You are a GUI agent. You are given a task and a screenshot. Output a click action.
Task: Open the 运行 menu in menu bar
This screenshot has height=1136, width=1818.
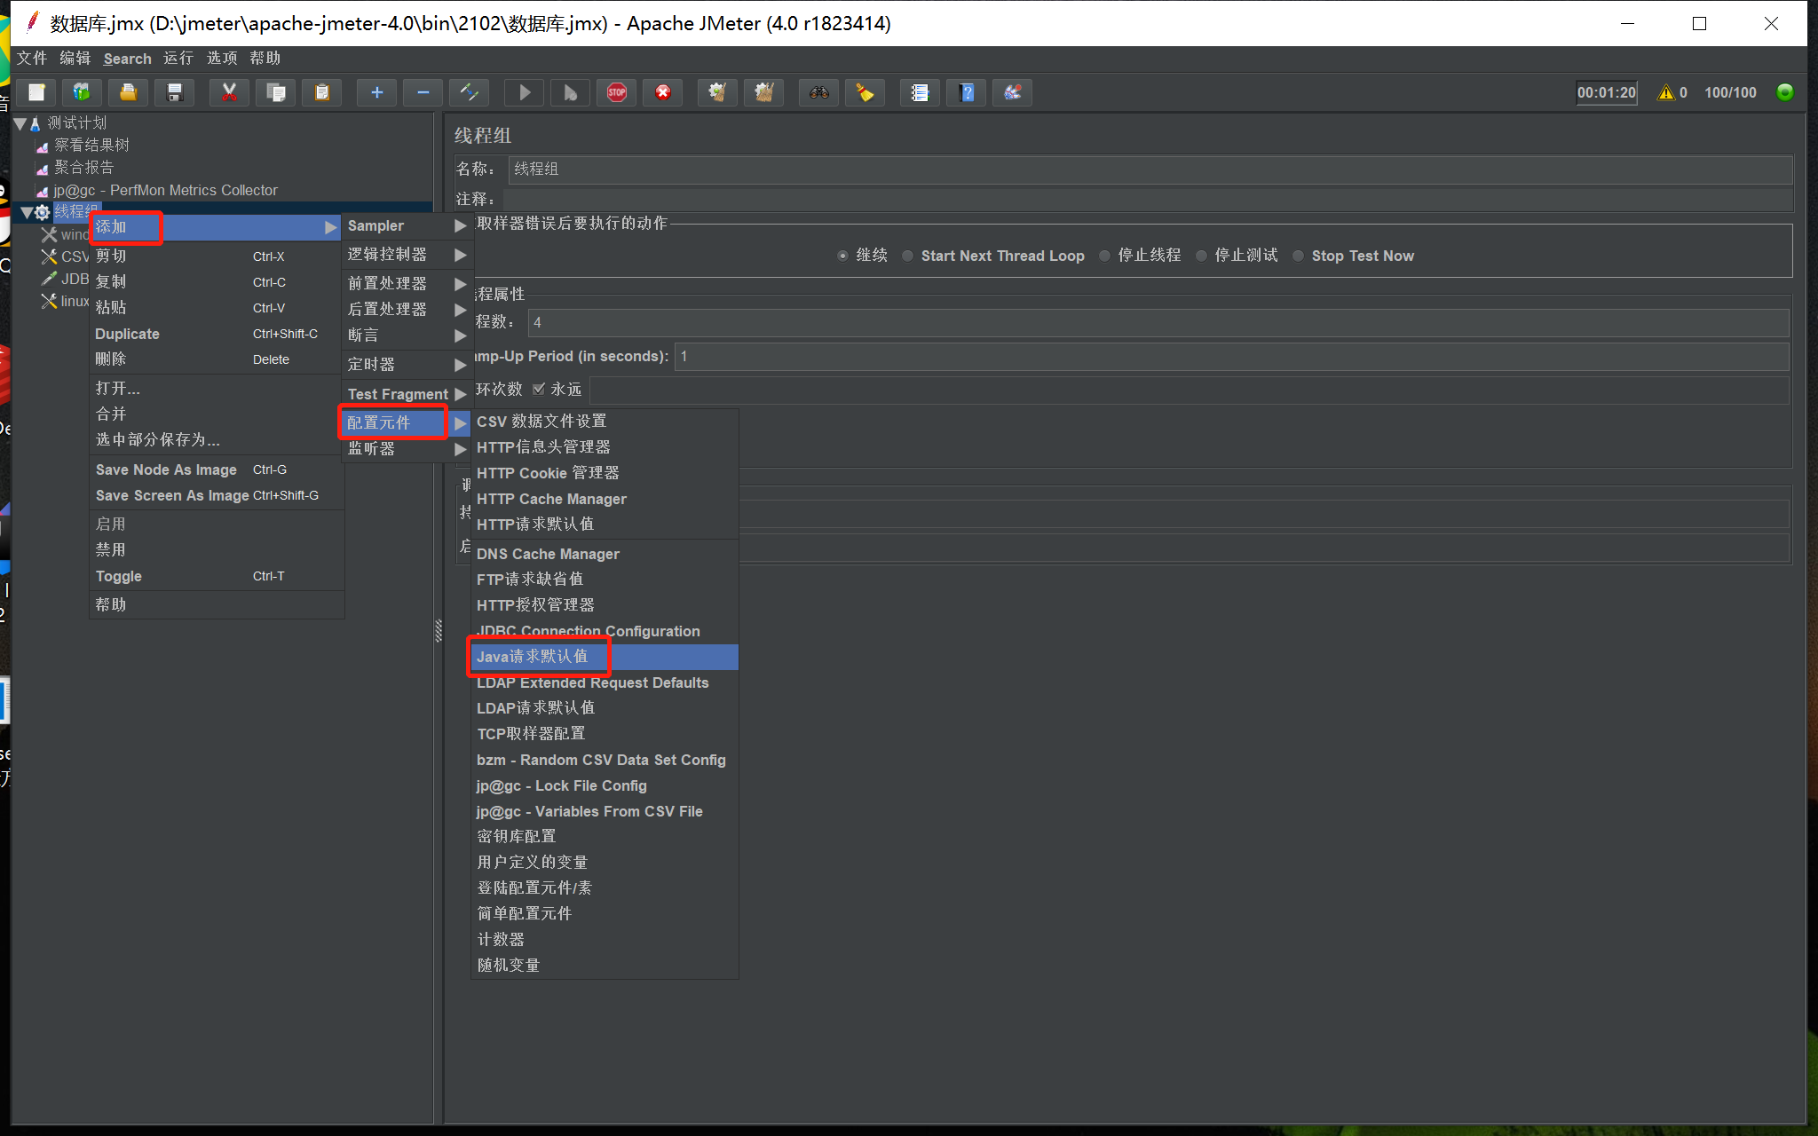[x=178, y=58]
